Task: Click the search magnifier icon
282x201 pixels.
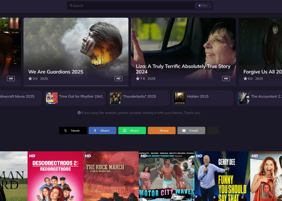Action: click(x=71, y=5)
